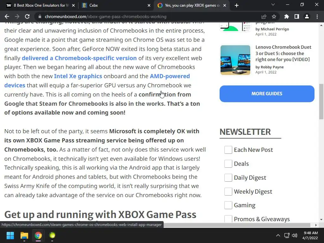
Task: Open the Intel Xe graphics link
Action: tap(78, 76)
